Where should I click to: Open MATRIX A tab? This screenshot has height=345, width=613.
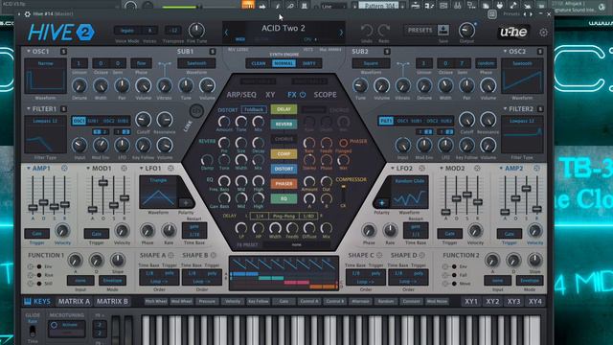(x=74, y=301)
